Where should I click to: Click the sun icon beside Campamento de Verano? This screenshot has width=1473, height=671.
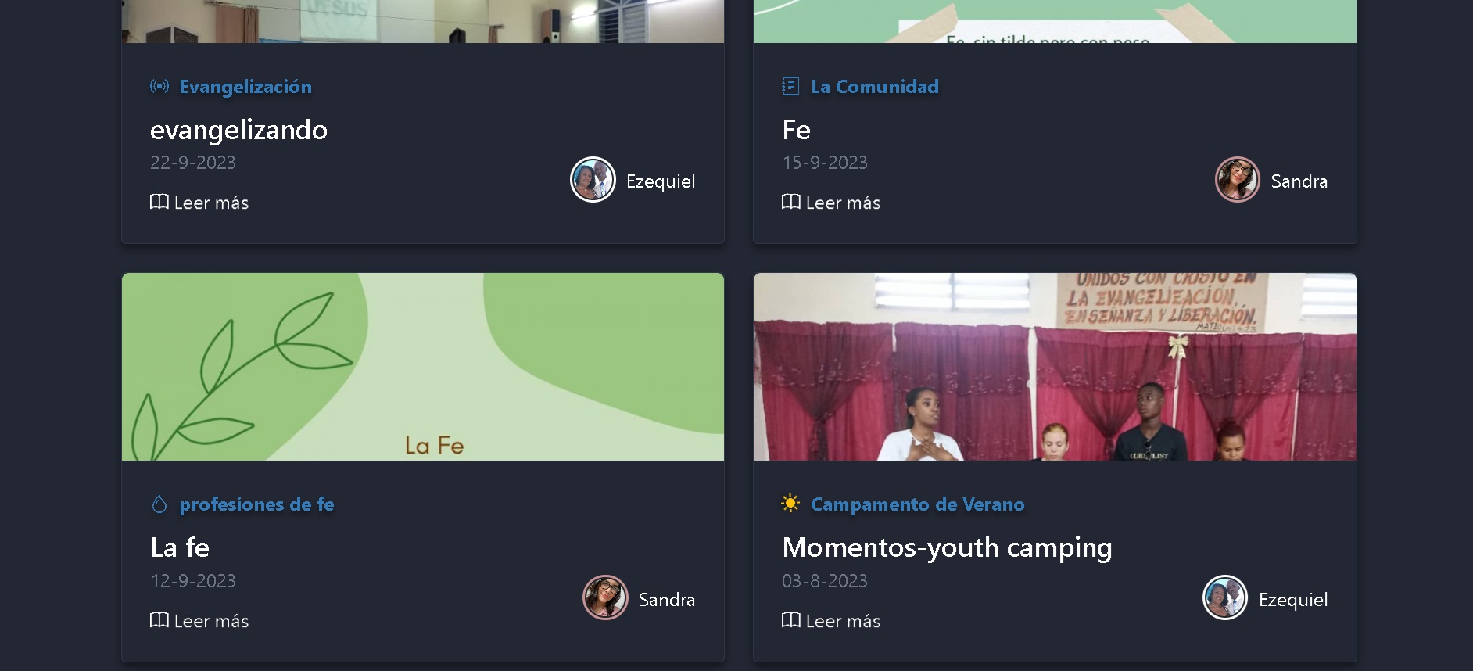tap(790, 504)
